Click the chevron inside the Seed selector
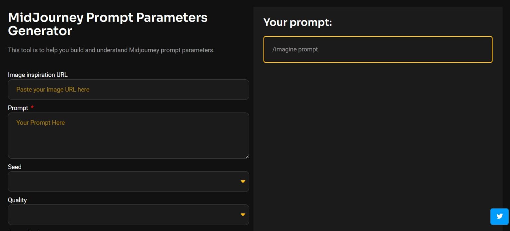 (243, 182)
